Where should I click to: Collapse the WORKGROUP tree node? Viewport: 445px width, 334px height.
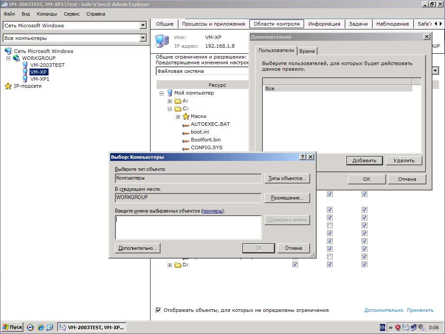click(x=9, y=58)
